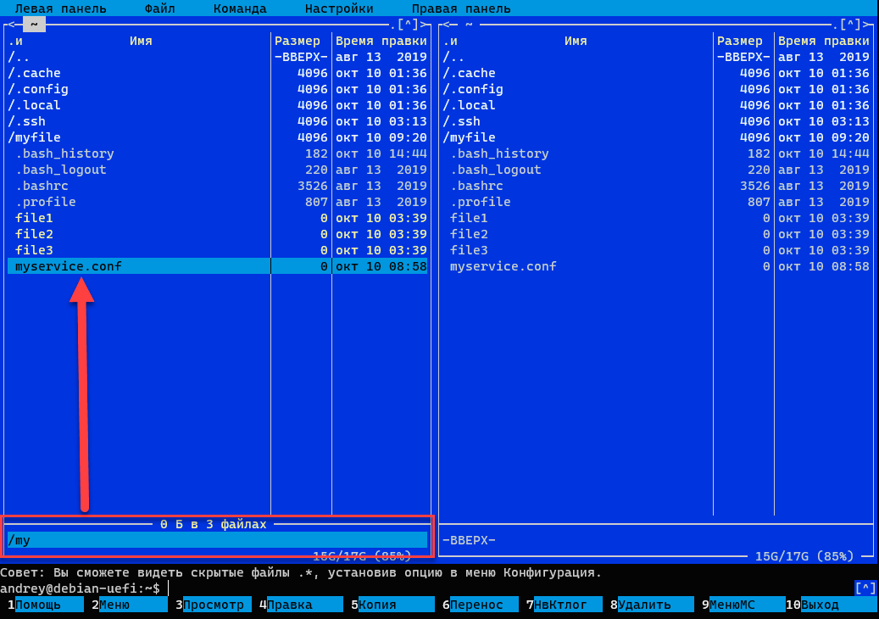Go to parent directory in right panel
The width and height of the screenshot is (879, 619).
tap(453, 57)
